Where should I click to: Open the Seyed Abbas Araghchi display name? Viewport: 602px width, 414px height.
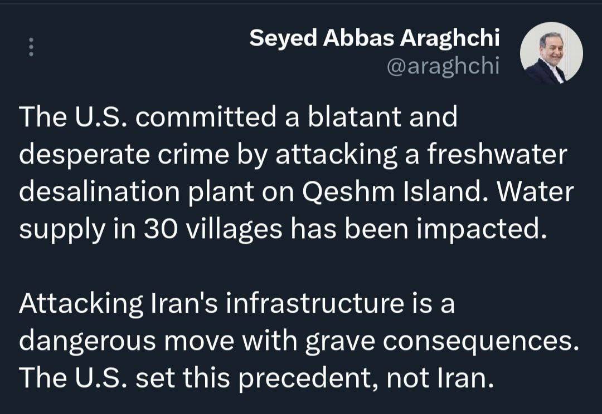pos(375,38)
